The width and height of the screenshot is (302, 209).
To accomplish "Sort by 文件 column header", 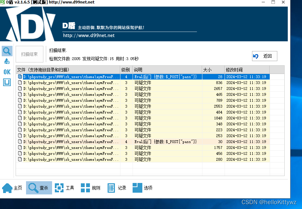I will tap(68, 70).
